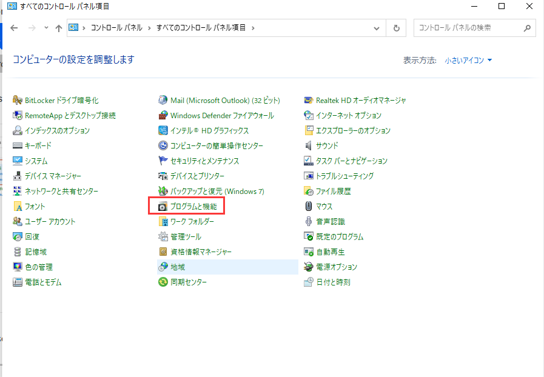Expand the chevron after すべてのコントロール パネル項目

[x=253, y=28]
